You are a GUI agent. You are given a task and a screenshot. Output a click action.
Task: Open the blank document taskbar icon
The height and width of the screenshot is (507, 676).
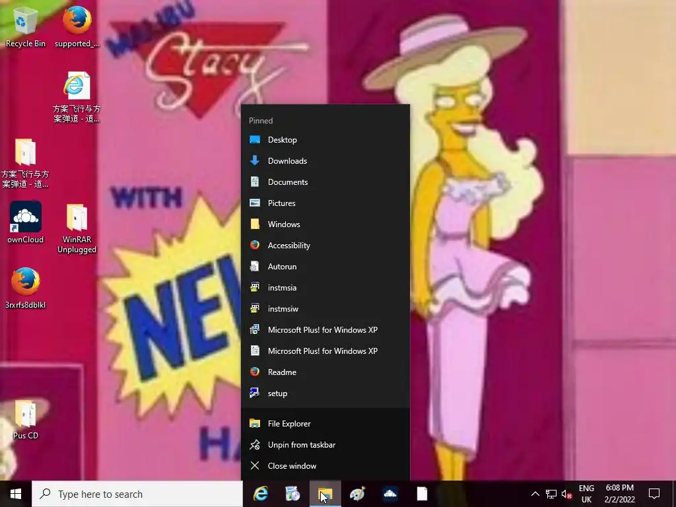pyautogui.click(x=422, y=494)
